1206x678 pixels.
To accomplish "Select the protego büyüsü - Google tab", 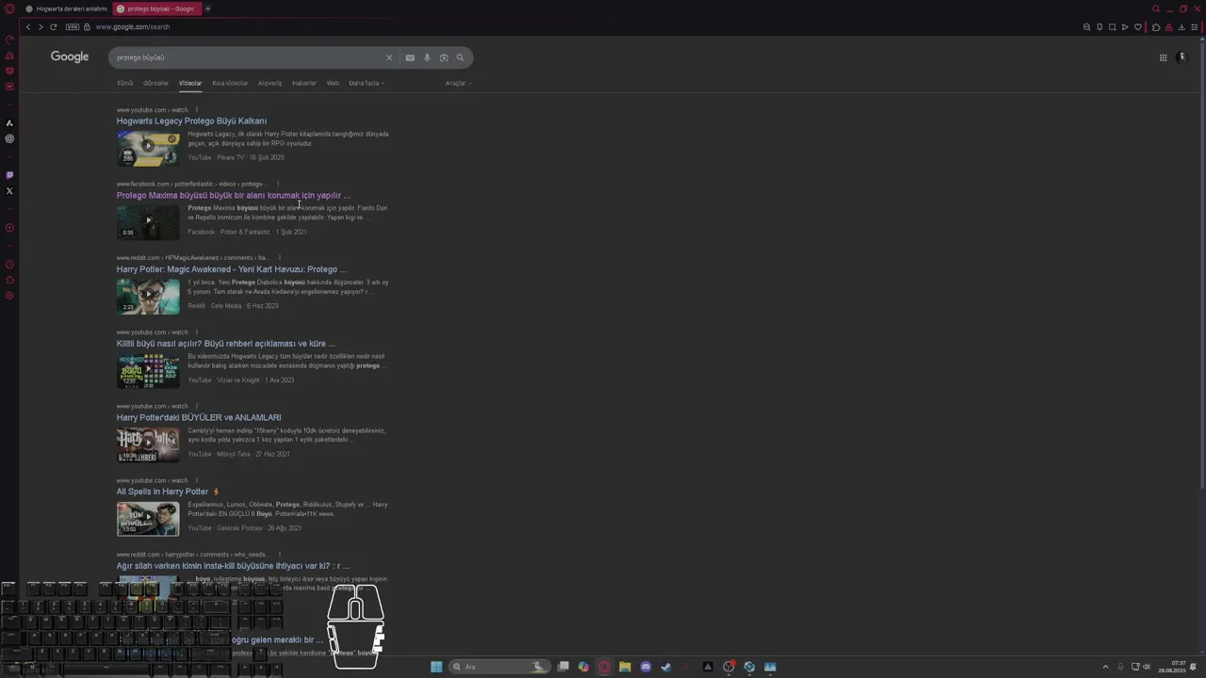I will (x=156, y=8).
